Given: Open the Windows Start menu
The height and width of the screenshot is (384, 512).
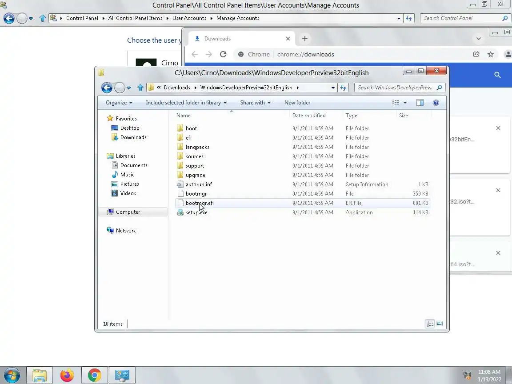Looking at the screenshot, I should [x=12, y=375].
